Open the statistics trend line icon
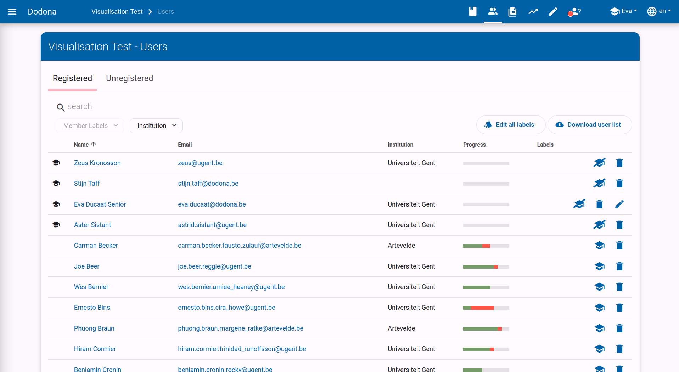The image size is (679, 372). 533,12
